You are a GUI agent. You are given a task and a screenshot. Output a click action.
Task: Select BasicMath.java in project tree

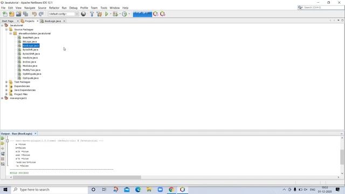tap(31, 38)
